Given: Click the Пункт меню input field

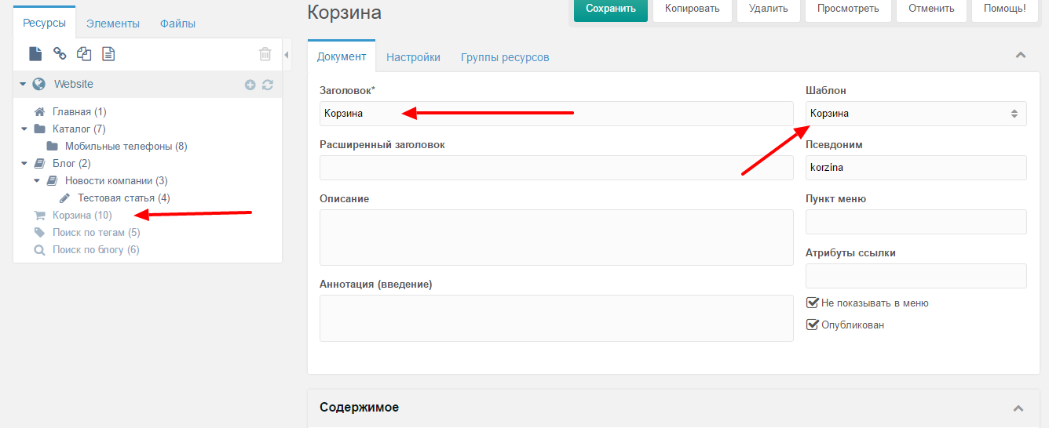Looking at the screenshot, I should coord(916,222).
